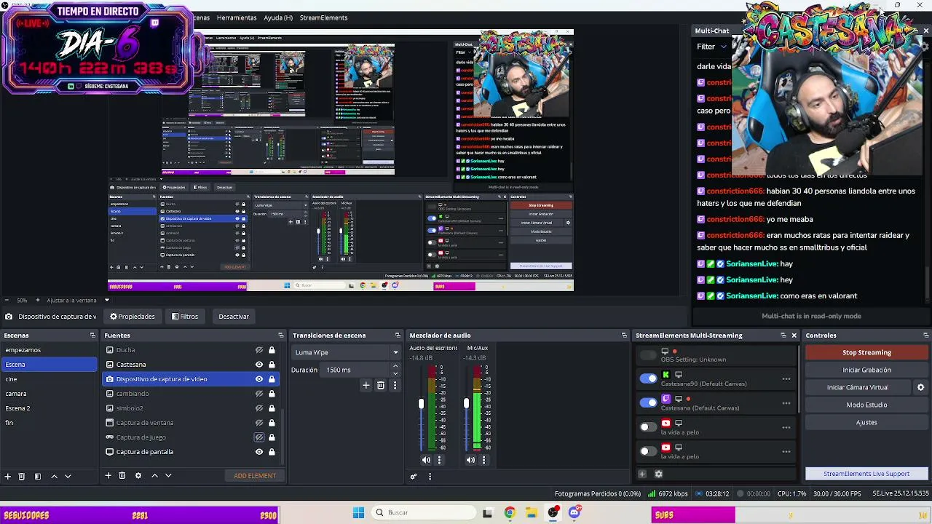The height and width of the screenshot is (524, 932).
Task: Open preview zoom options dropdown arrow
Action: point(106,300)
